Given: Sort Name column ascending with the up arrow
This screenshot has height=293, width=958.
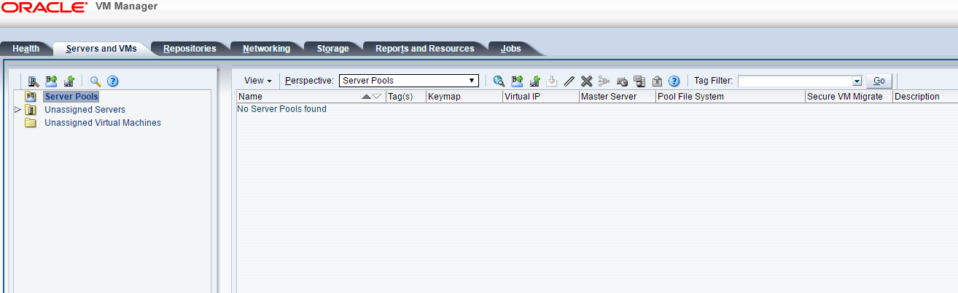Looking at the screenshot, I should 366,97.
